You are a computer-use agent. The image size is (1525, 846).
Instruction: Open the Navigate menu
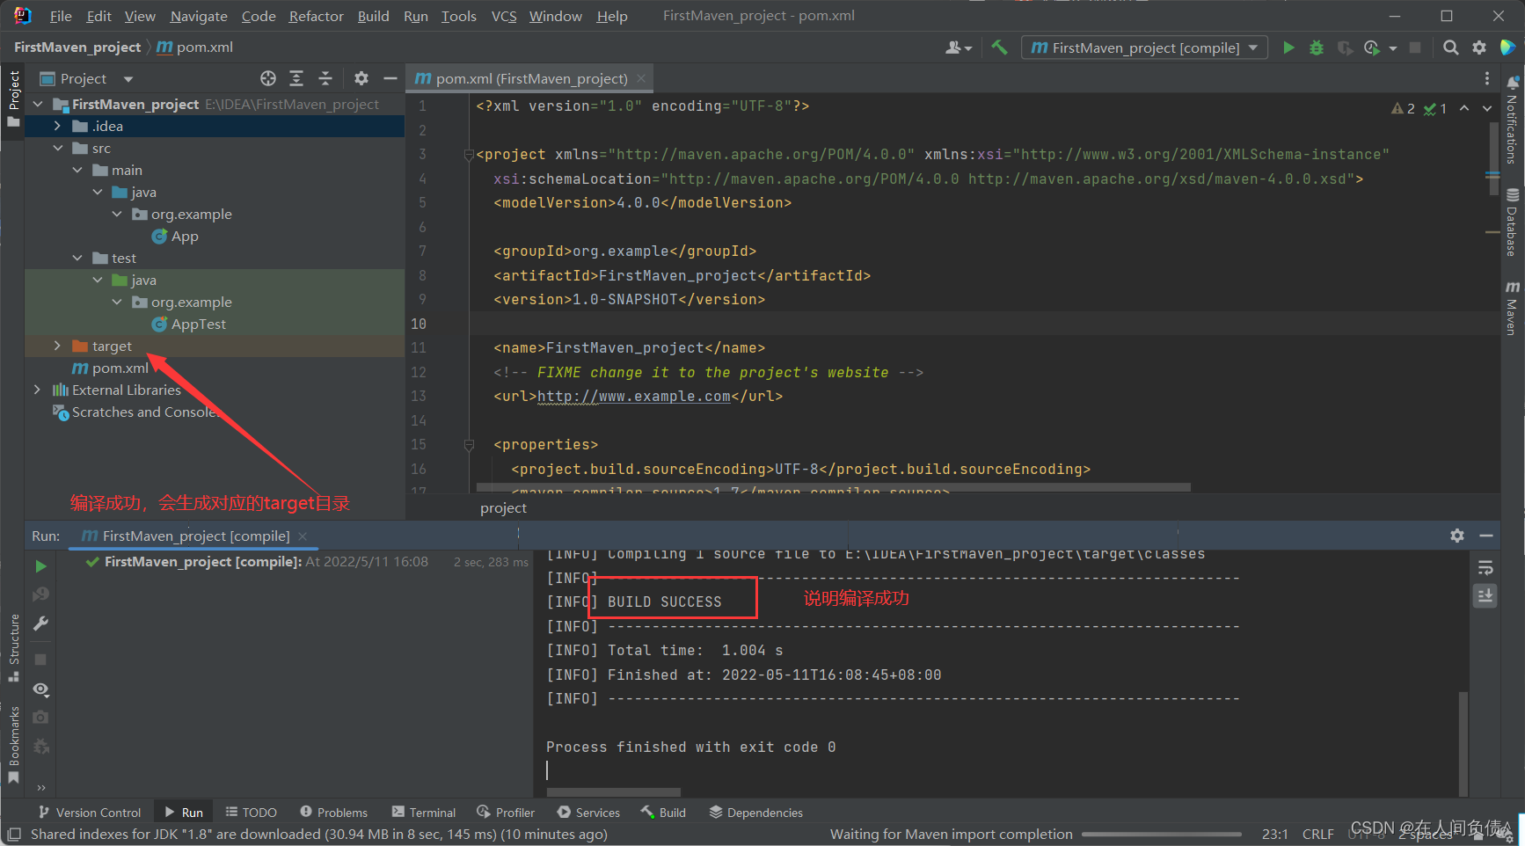(199, 16)
